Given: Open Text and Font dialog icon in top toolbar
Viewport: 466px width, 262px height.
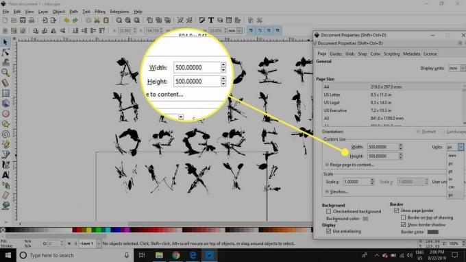Looking at the screenshot, I should pyautogui.click(x=210, y=20).
